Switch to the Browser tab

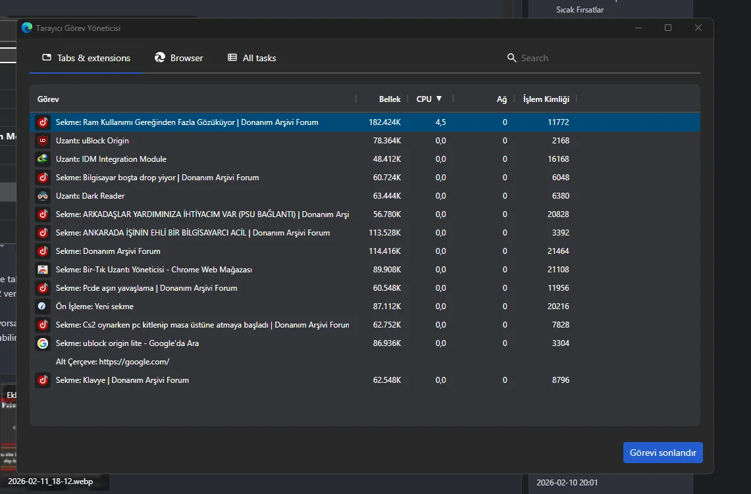(x=179, y=58)
